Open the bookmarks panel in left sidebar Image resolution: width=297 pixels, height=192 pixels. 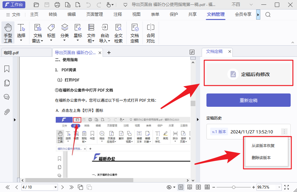point(7,69)
